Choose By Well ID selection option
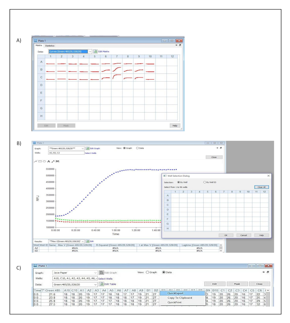The image size is (290, 323). 205,182
